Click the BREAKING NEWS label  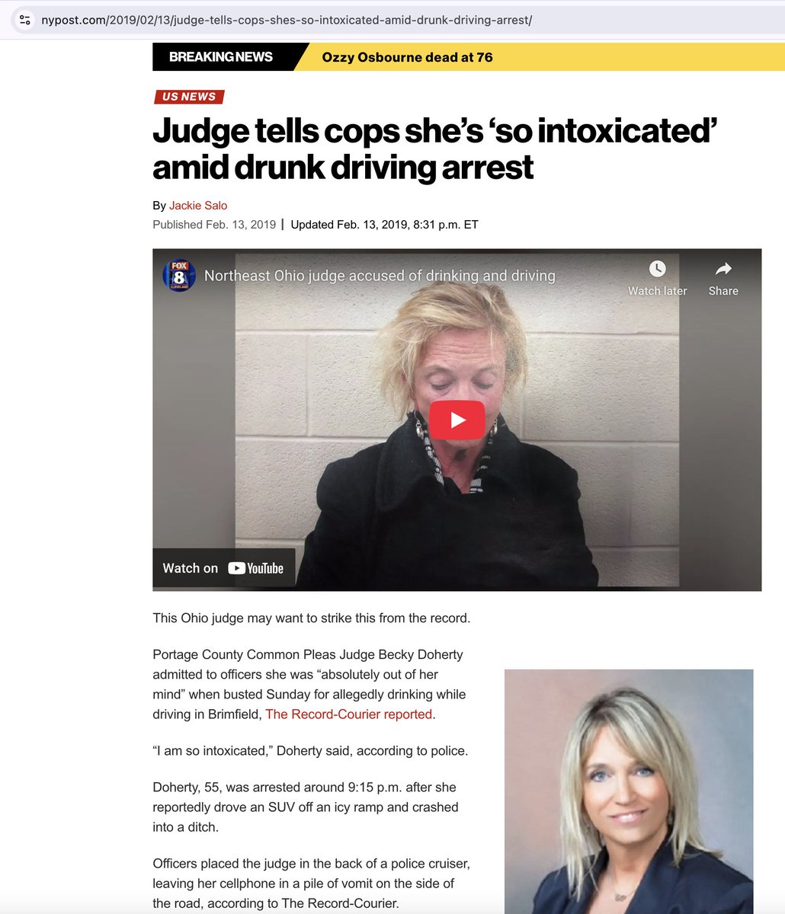point(221,57)
